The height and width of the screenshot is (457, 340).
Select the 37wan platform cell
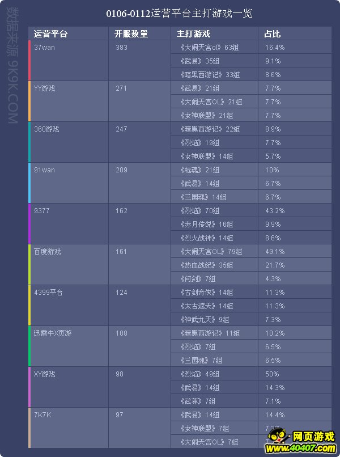[69, 60]
